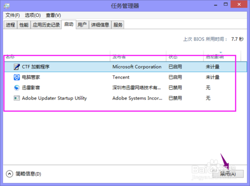Click 已启用 status in the 电脑管家 row
The height and width of the screenshot is (186, 250).
click(175, 77)
